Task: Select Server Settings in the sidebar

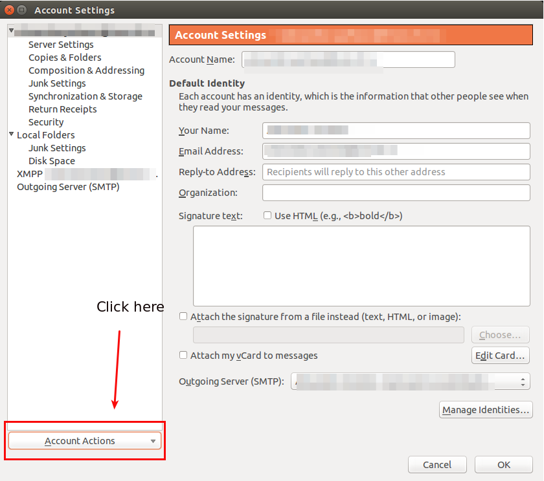Action: (61, 45)
